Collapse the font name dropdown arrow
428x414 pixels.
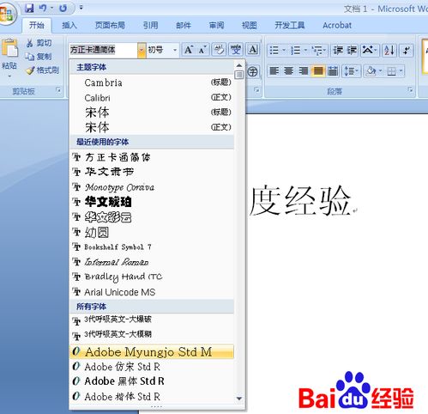(x=142, y=50)
